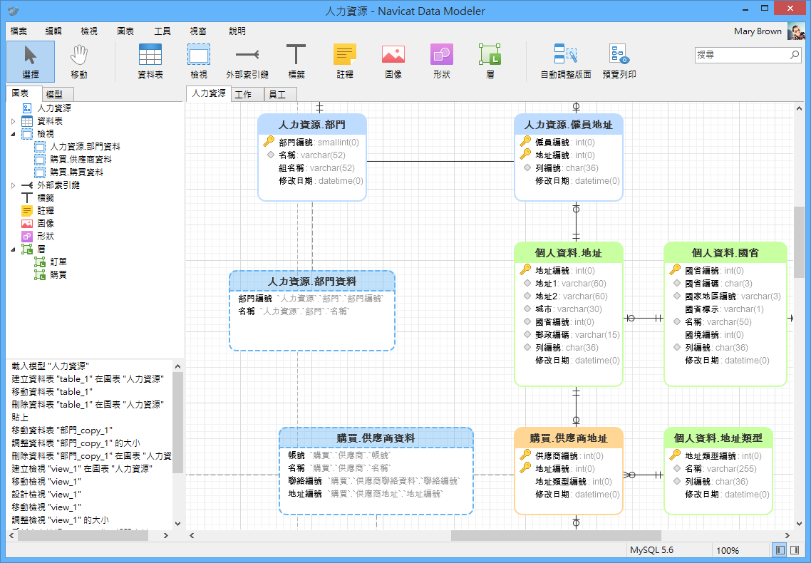Pick the 檢視 view creation tool
The image size is (811, 563).
pyautogui.click(x=198, y=61)
